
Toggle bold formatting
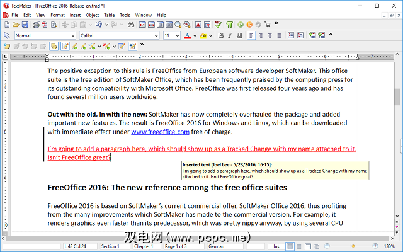[221, 35]
